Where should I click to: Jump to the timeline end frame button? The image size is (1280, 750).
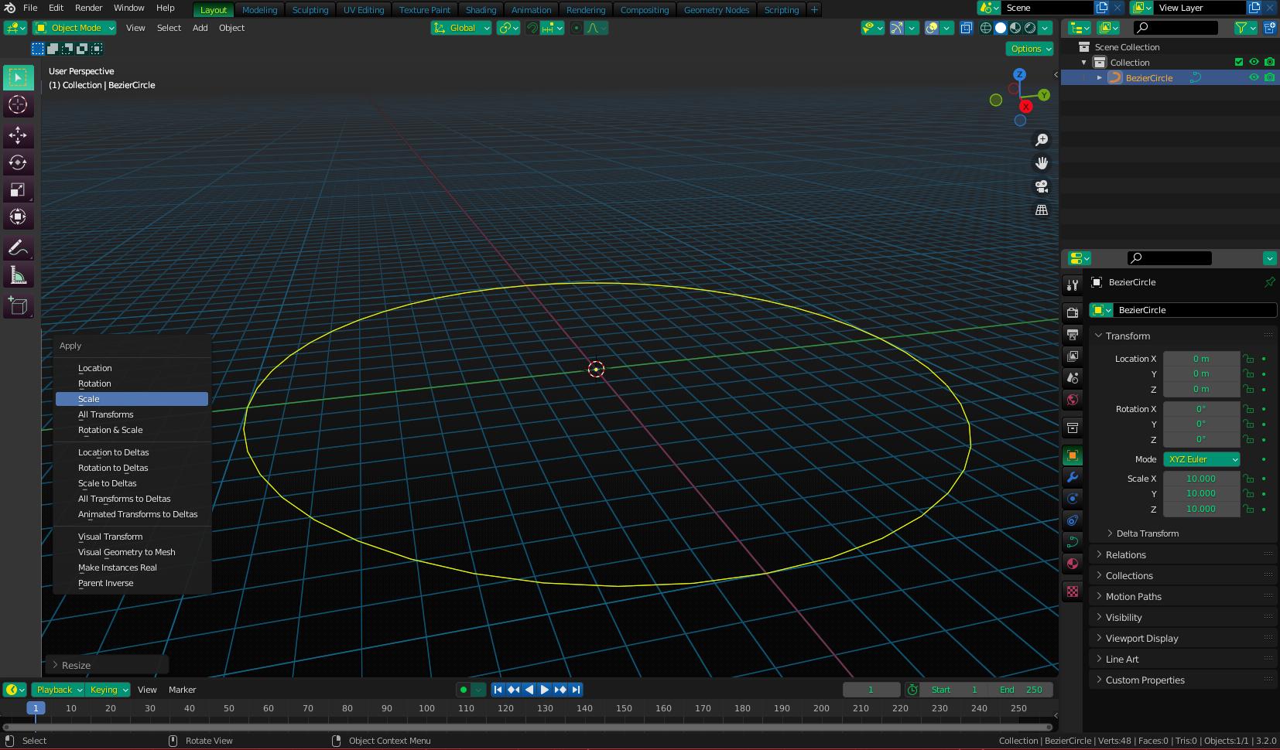(x=576, y=690)
